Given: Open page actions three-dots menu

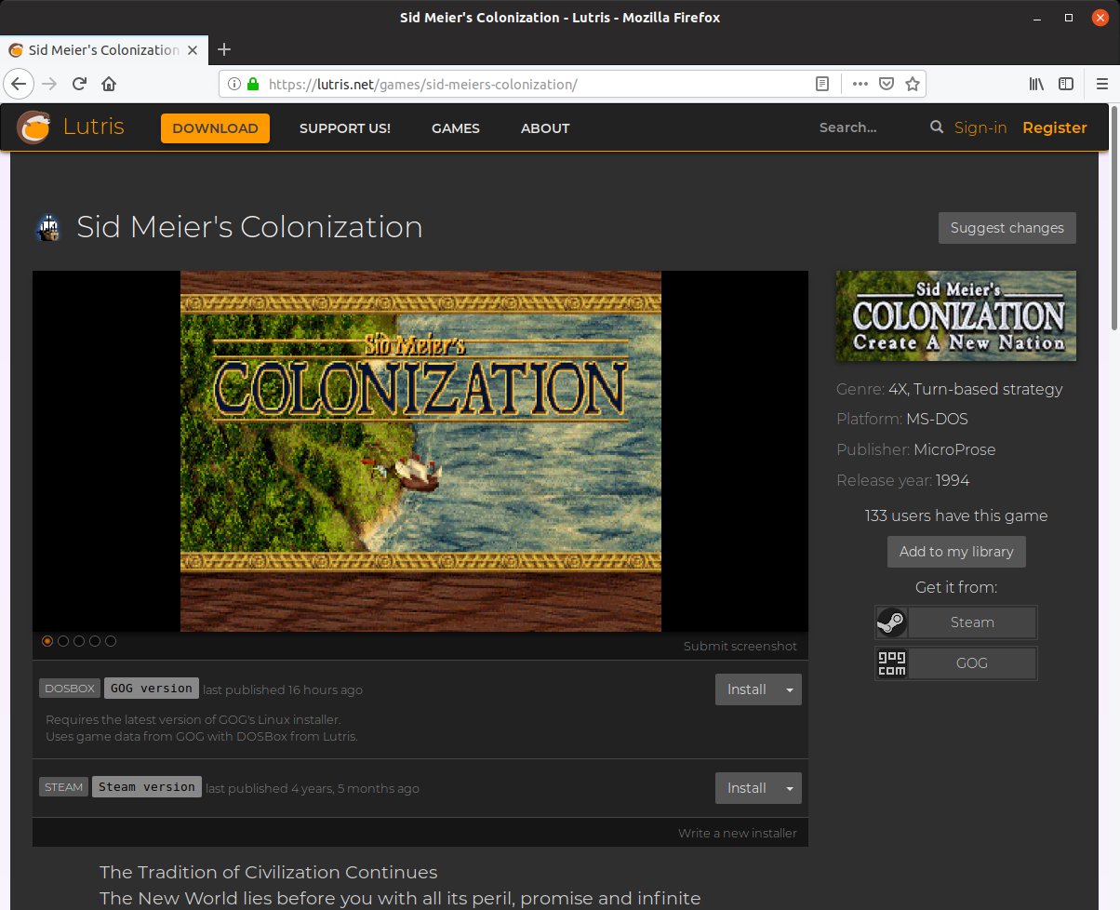Looking at the screenshot, I should 860,84.
